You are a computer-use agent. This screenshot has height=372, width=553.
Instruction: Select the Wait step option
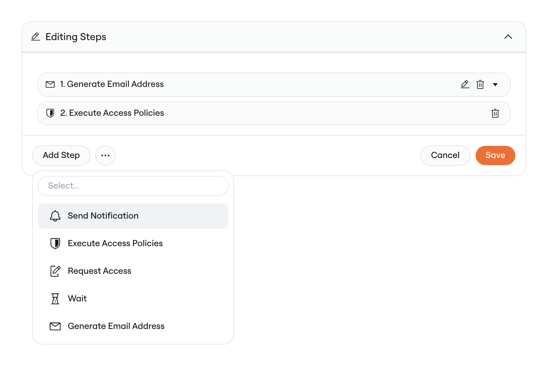click(x=77, y=299)
